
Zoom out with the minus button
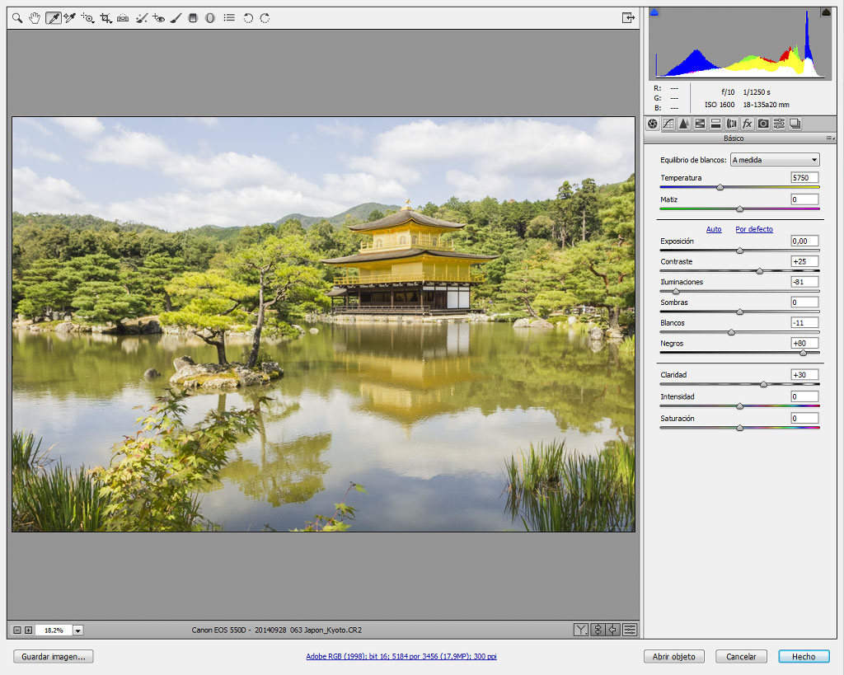click(x=17, y=630)
